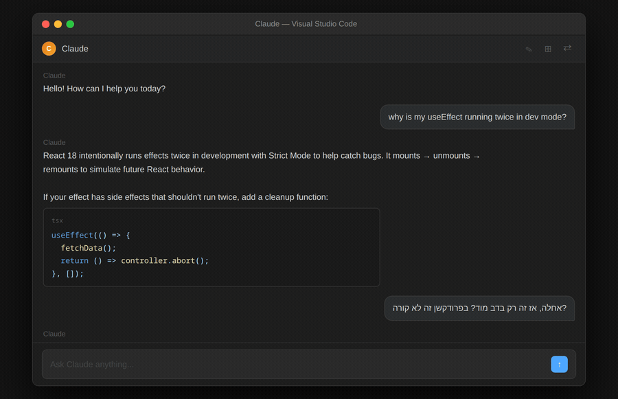
Task: Open the grid layout icon in header
Action: tap(548, 49)
